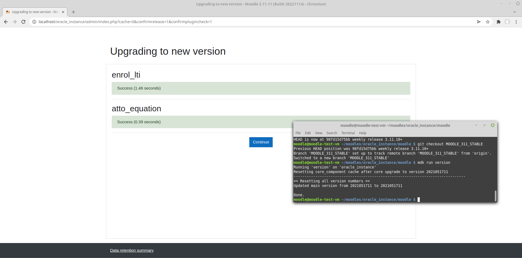Click the address bar URL
Viewport: 522px width, 258px height.
pyautogui.click(x=125, y=22)
